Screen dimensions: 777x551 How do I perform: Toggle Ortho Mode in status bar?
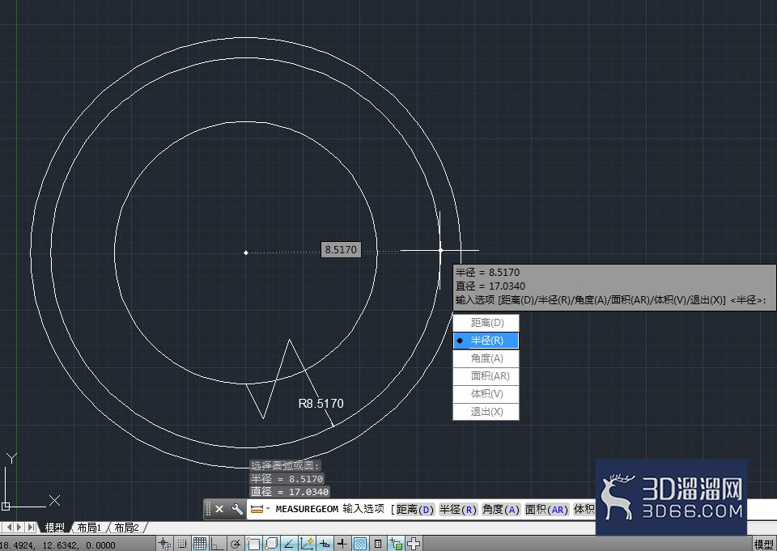218,544
